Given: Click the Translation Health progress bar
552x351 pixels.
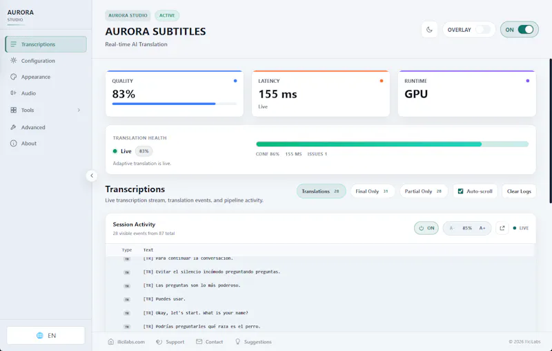Looking at the screenshot, I should (x=392, y=144).
